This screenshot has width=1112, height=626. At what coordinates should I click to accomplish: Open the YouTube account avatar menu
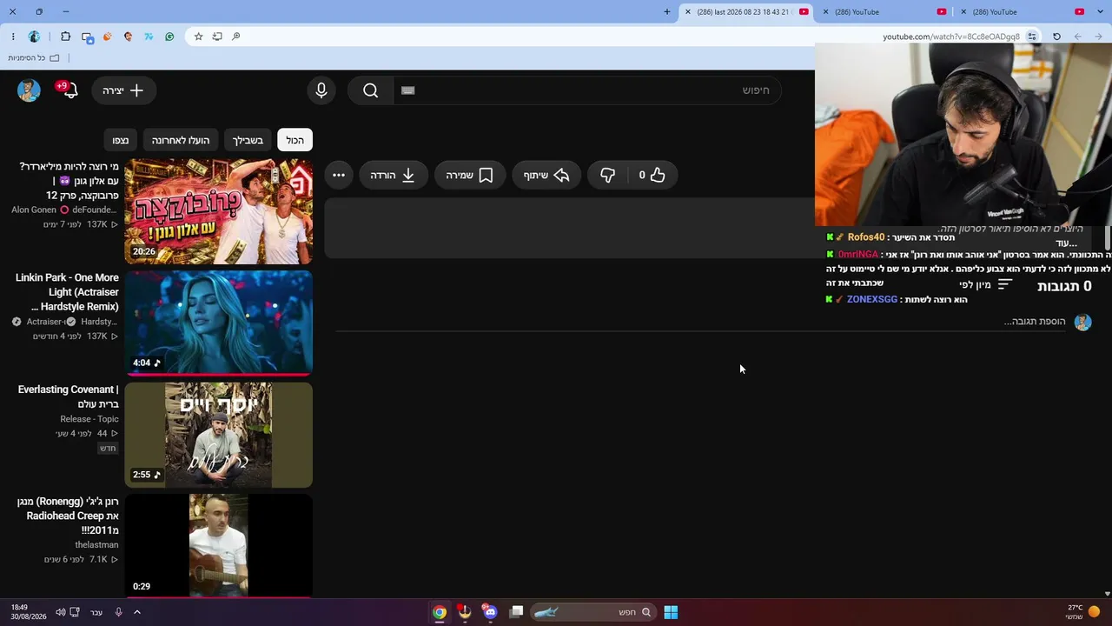pos(29,90)
